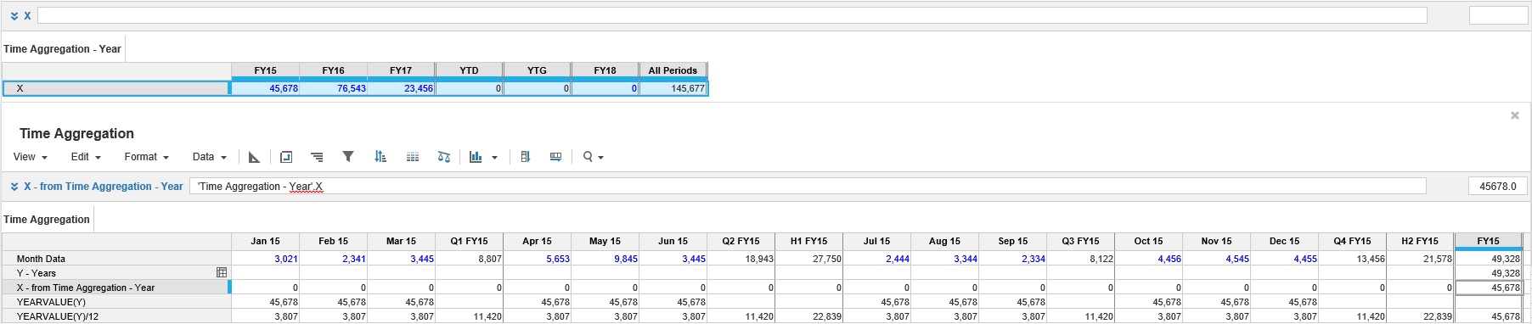Click the H2 FY15 value 21,578

pyautogui.click(x=1420, y=259)
